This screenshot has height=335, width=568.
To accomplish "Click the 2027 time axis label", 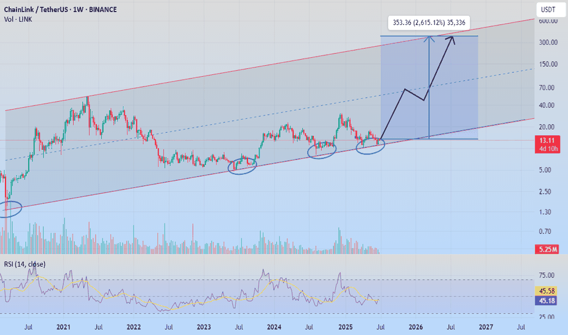I will point(486,327).
